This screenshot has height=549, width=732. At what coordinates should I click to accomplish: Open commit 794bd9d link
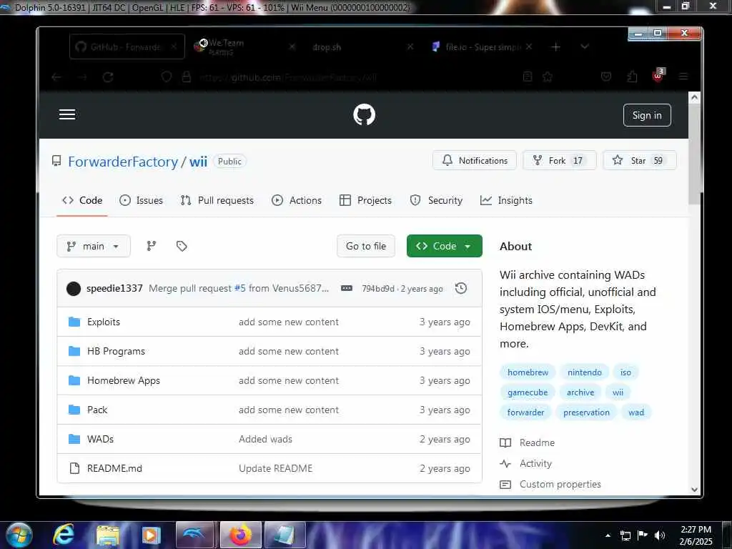[x=378, y=289]
